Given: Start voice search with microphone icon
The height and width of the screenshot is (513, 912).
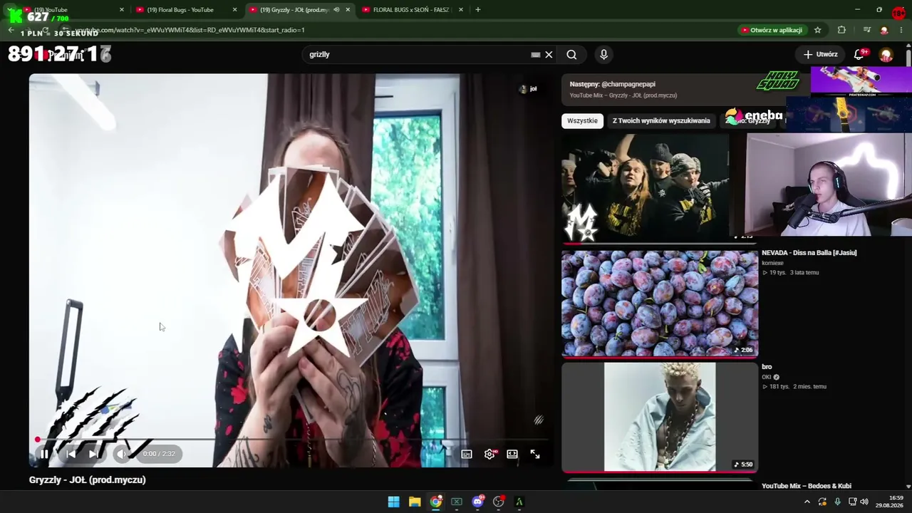Looking at the screenshot, I should [603, 54].
